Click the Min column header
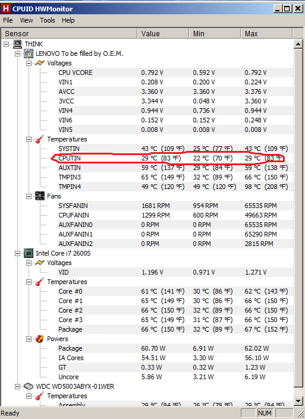The image size is (305, 419). 215,34
